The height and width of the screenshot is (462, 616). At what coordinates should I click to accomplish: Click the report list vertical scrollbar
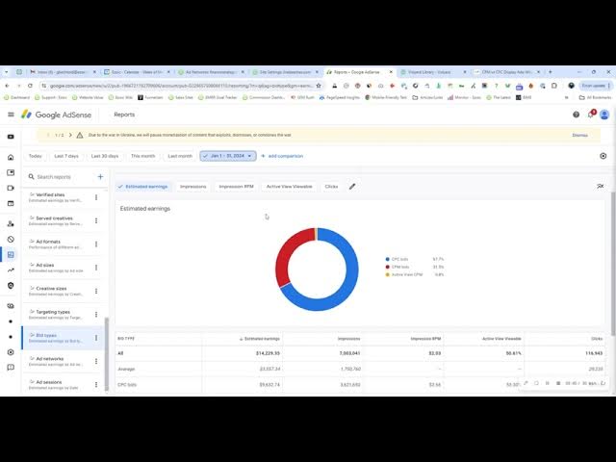107,353
